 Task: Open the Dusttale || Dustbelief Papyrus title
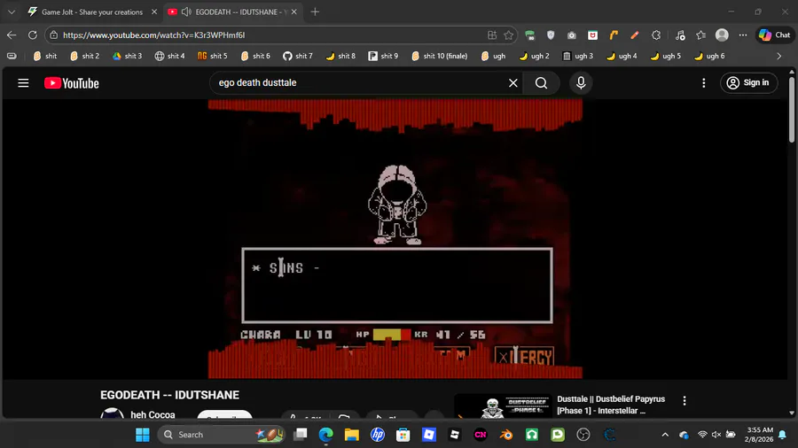coord(611,405)
